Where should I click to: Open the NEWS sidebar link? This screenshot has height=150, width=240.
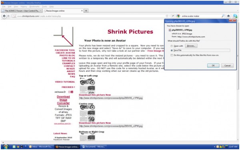coord(72,74)
